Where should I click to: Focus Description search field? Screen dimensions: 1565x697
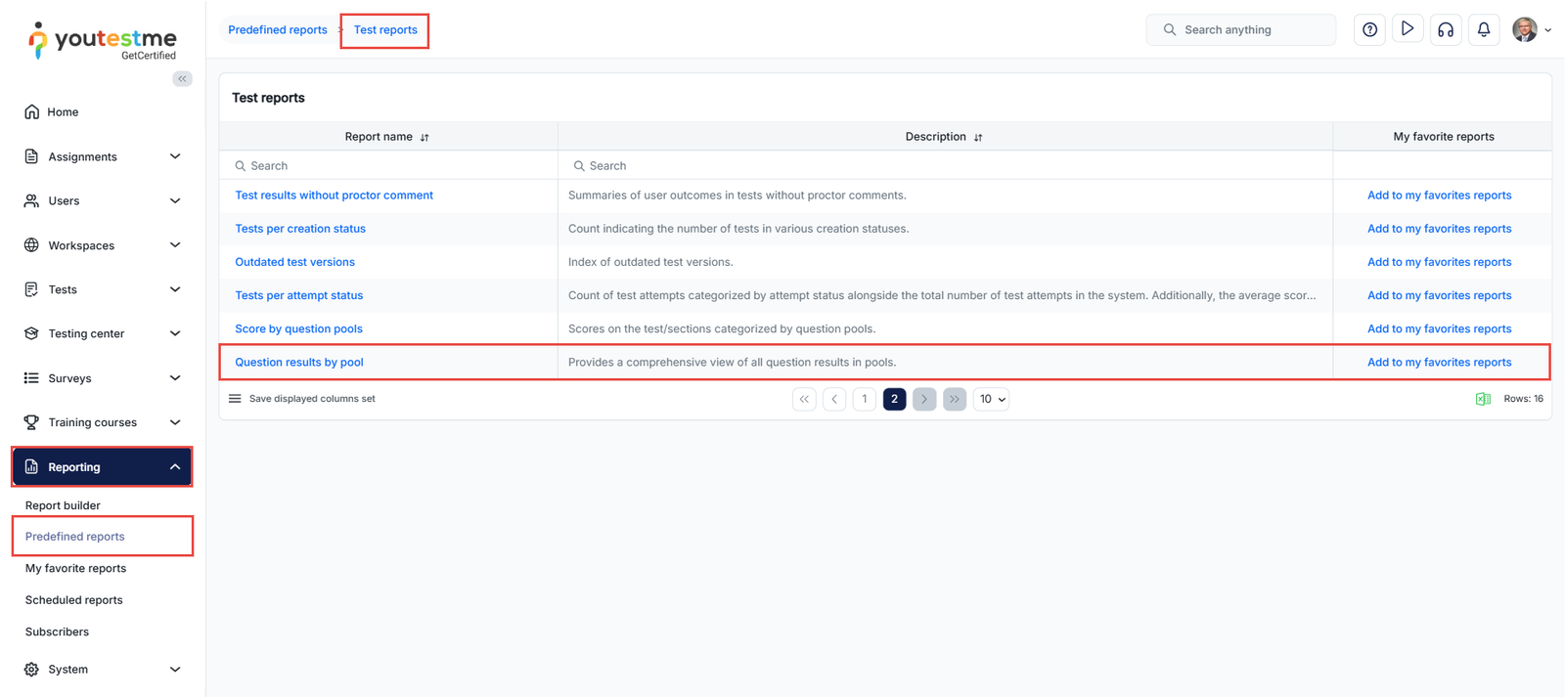point(945,166)
